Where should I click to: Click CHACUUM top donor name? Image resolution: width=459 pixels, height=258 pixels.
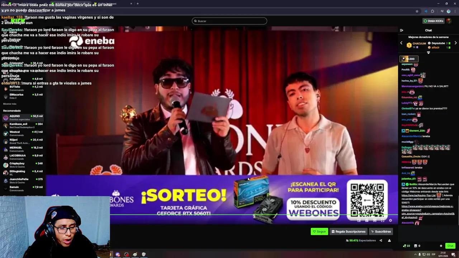coord(419,43)
